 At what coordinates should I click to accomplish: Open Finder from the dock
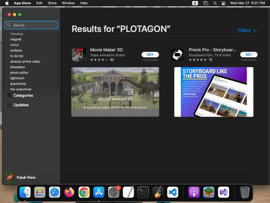coord(25,192)
